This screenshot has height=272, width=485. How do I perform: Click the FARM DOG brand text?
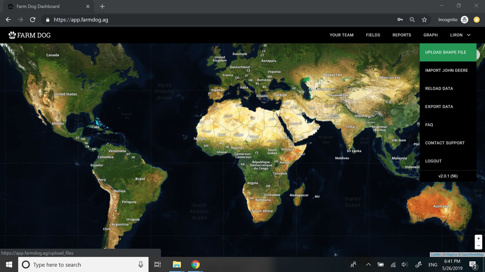pyautogui.click(x=34, y=35)
